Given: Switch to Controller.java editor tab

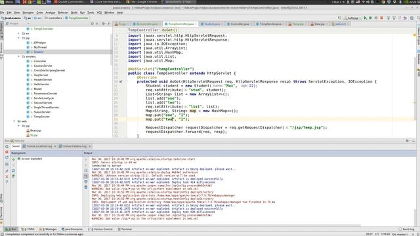Looking at the screenshot, I should coord(239,24).
